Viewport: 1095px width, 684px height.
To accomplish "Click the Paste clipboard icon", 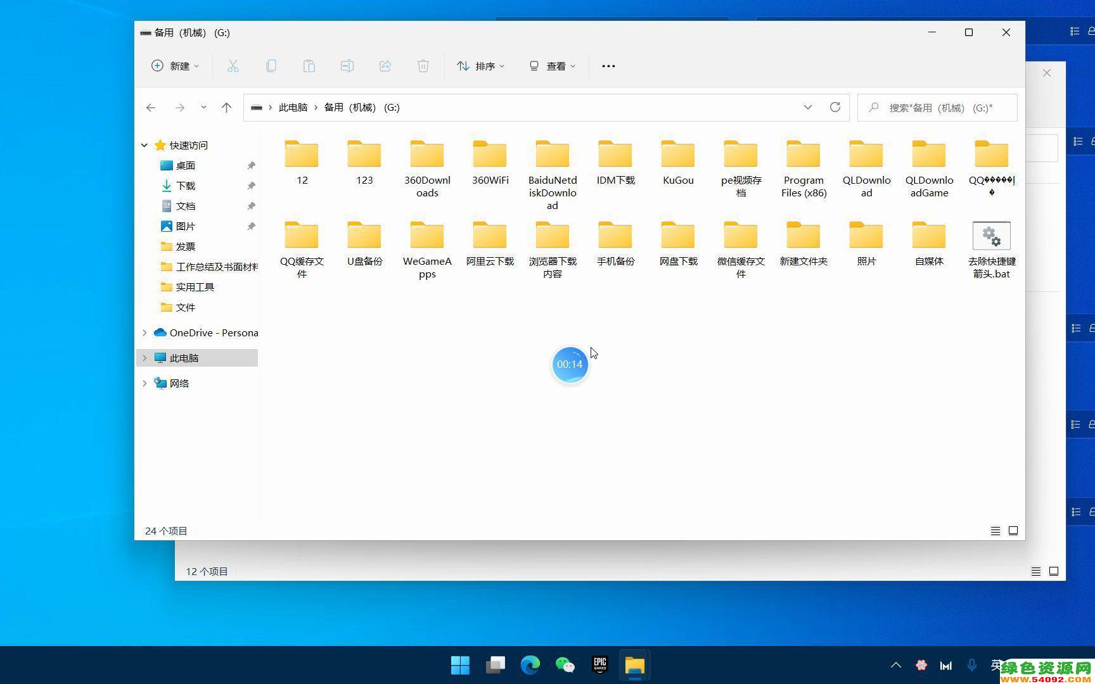I will coord(309,66).
